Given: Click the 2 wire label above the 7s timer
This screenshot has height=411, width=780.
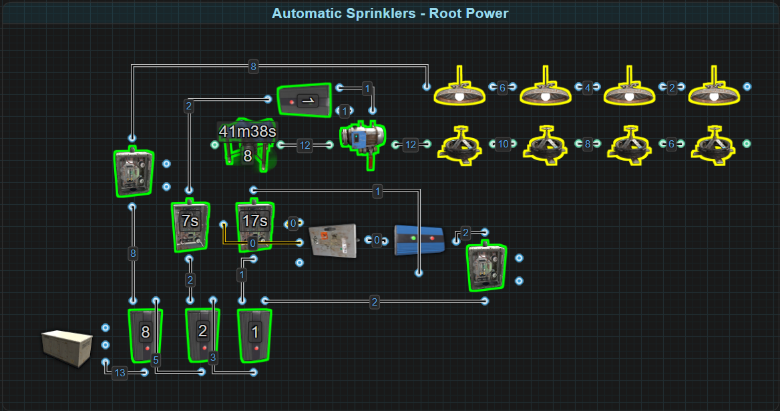Looking at the screenshot, I should (x=188, y=106).
